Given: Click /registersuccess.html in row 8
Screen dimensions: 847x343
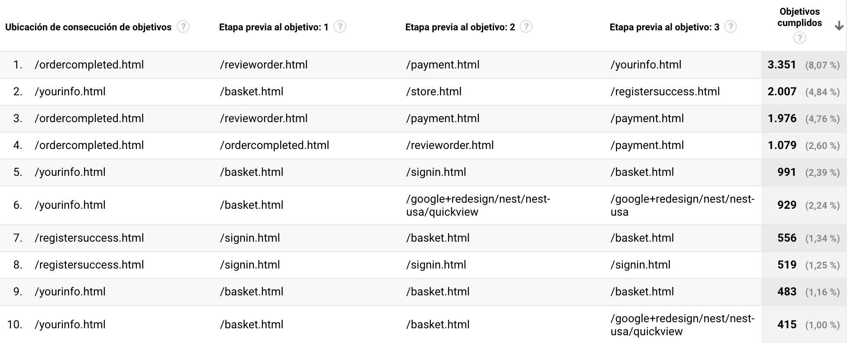Looking at the screenshot, I should pyautogui.click(x=89, y=265).
